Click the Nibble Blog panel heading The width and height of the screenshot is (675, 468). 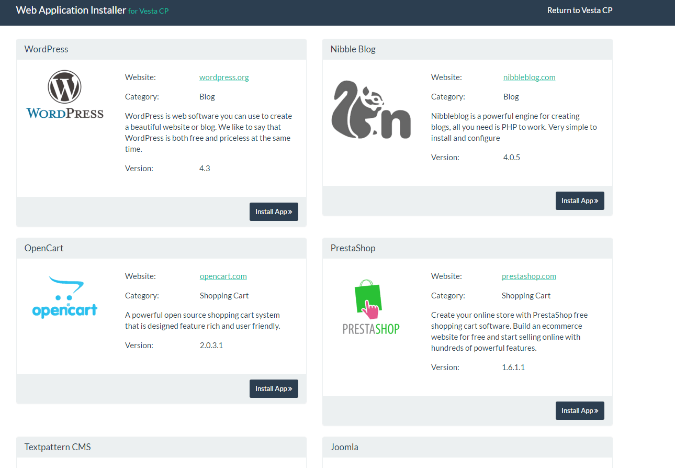pos(353,49)
